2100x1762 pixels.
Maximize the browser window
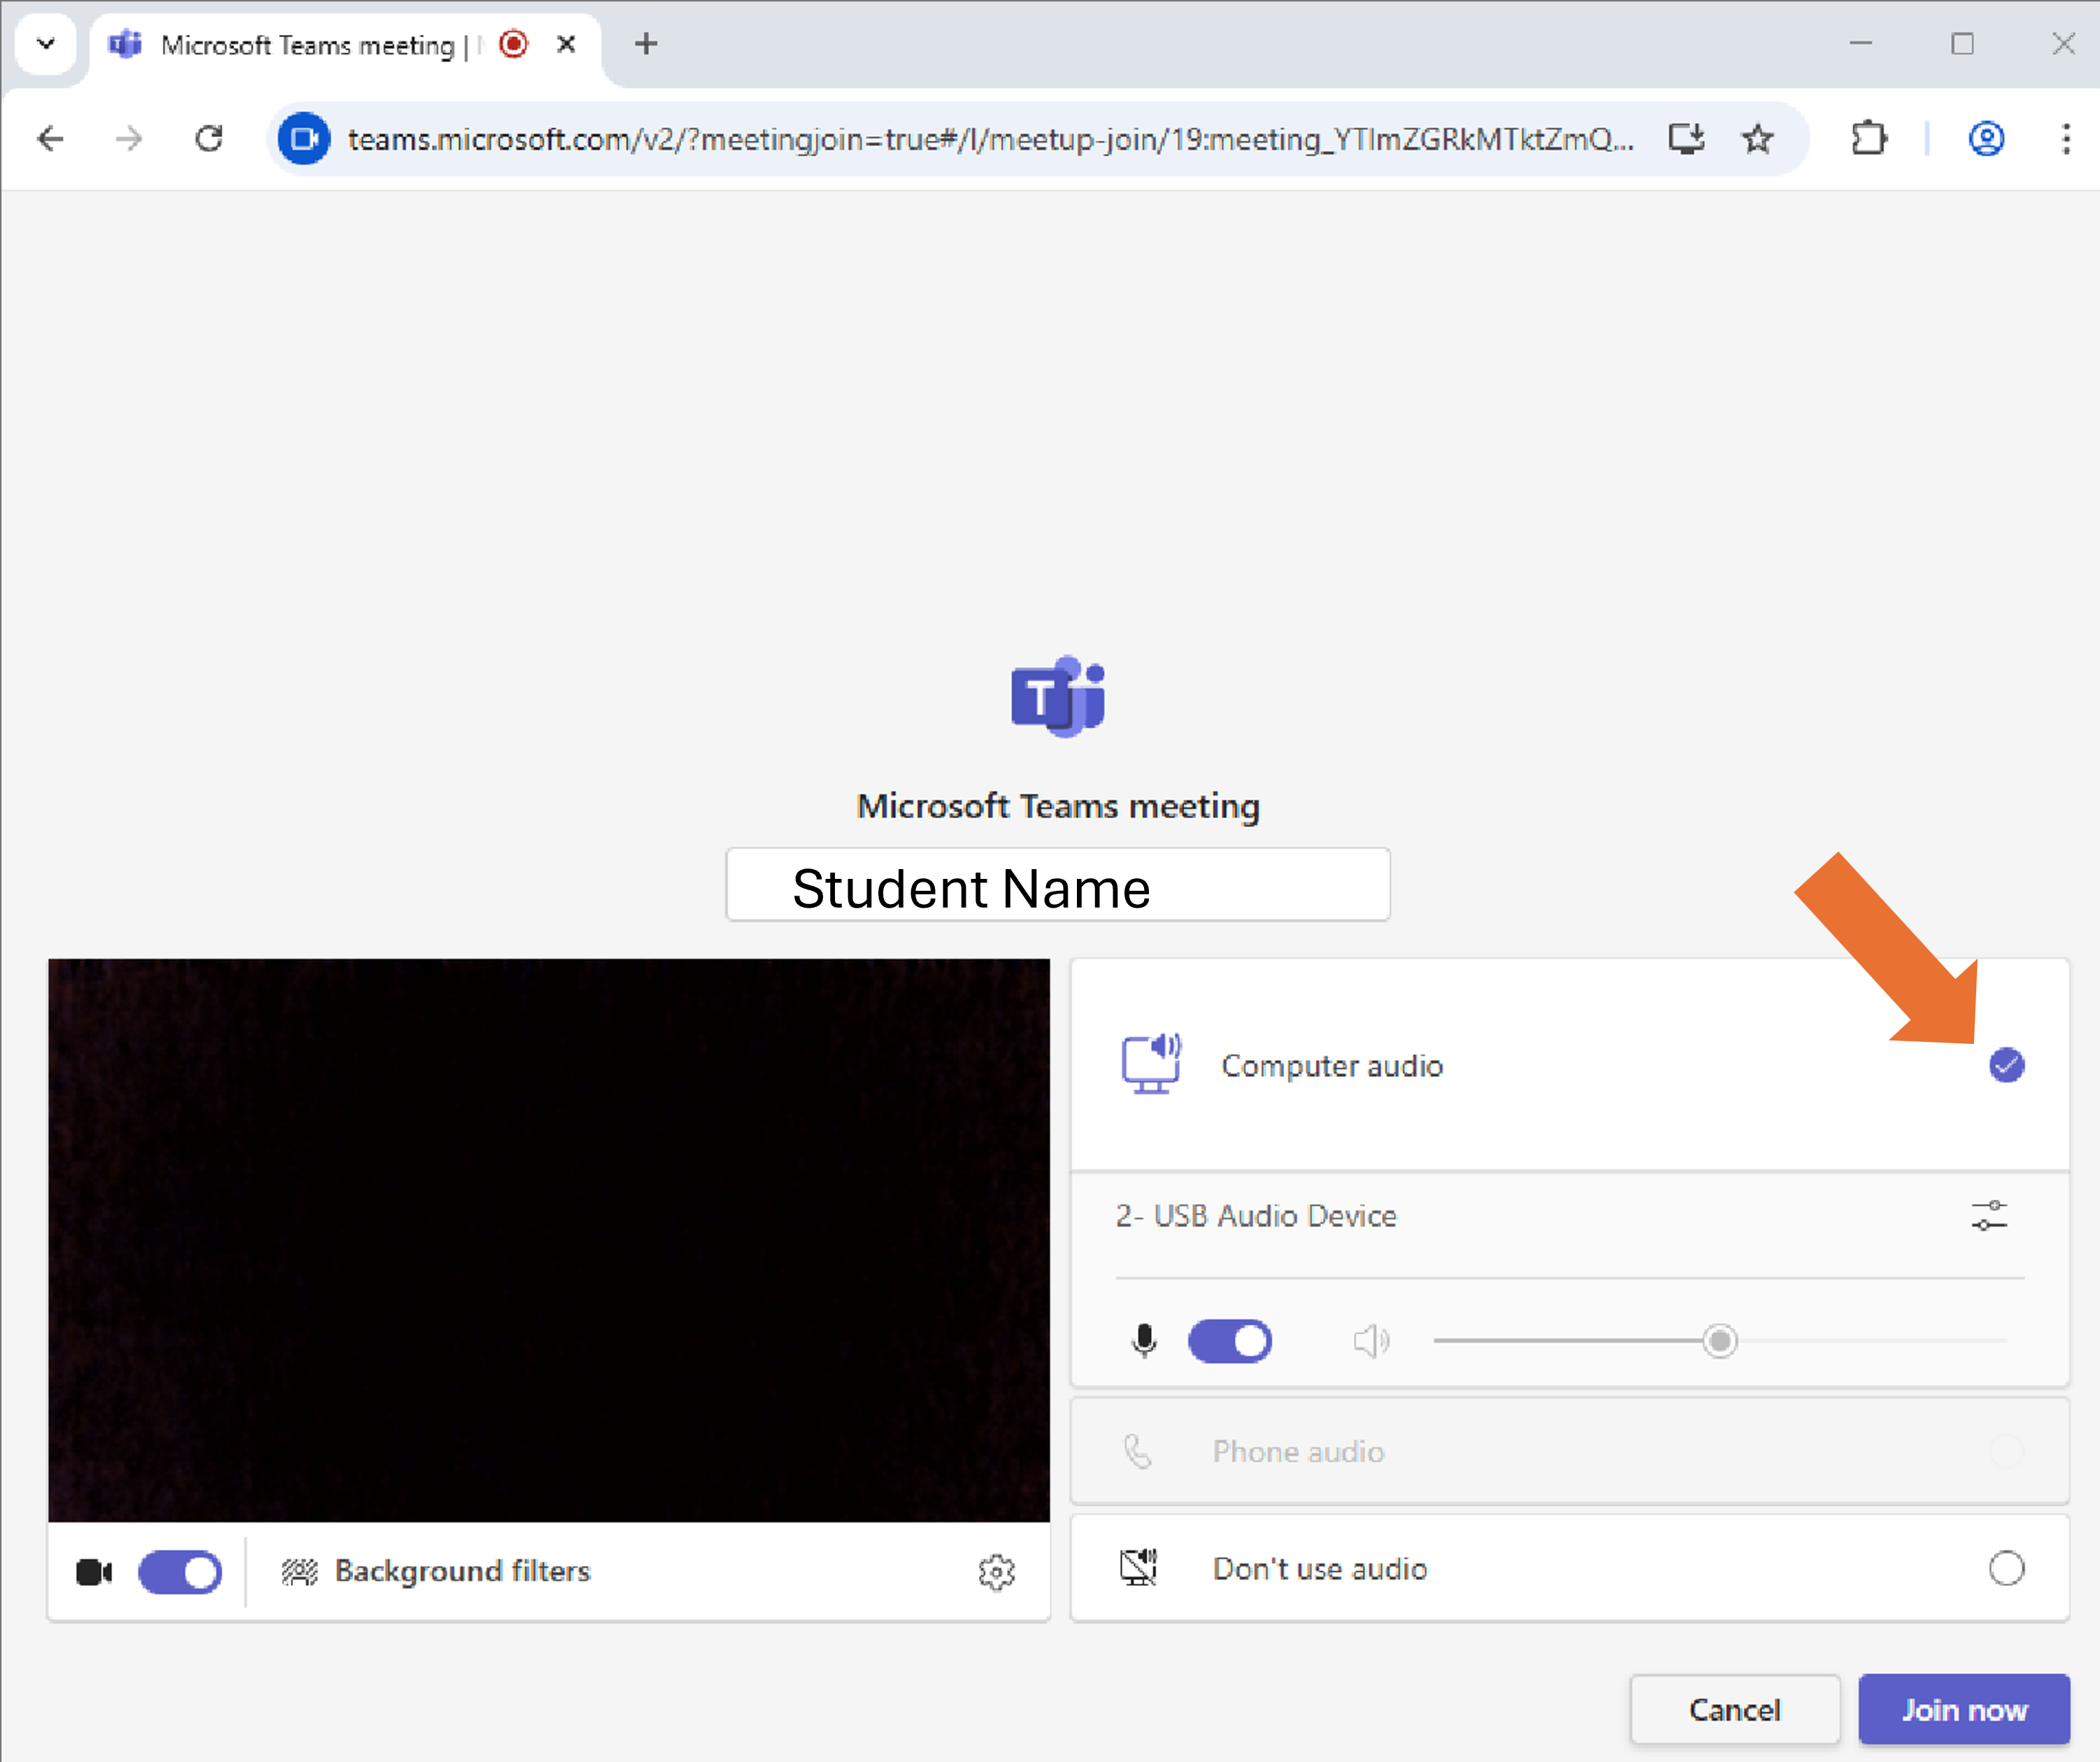(1962, 44)
